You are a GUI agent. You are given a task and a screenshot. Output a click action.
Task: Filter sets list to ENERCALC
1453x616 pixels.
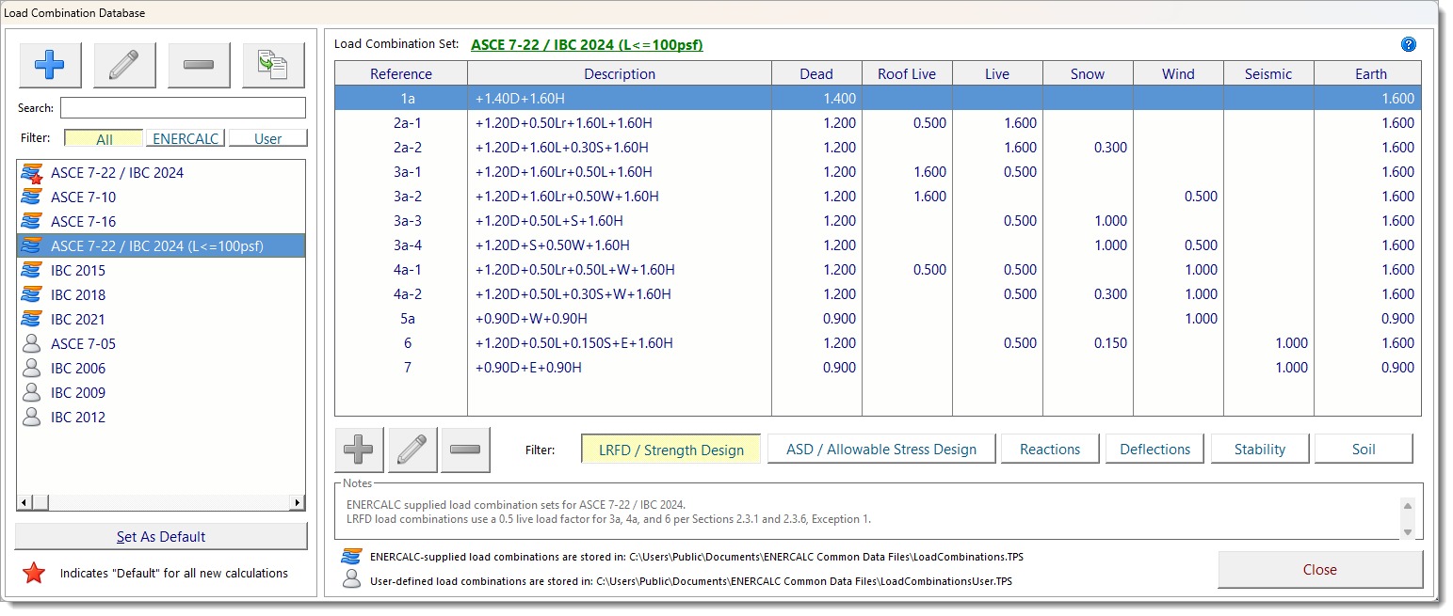click(186, 138)
